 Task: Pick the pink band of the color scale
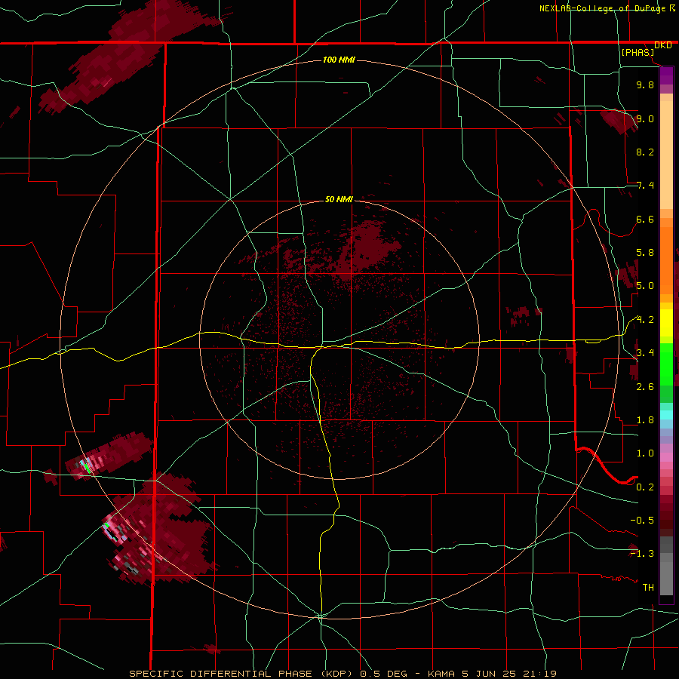click(666, 457)
